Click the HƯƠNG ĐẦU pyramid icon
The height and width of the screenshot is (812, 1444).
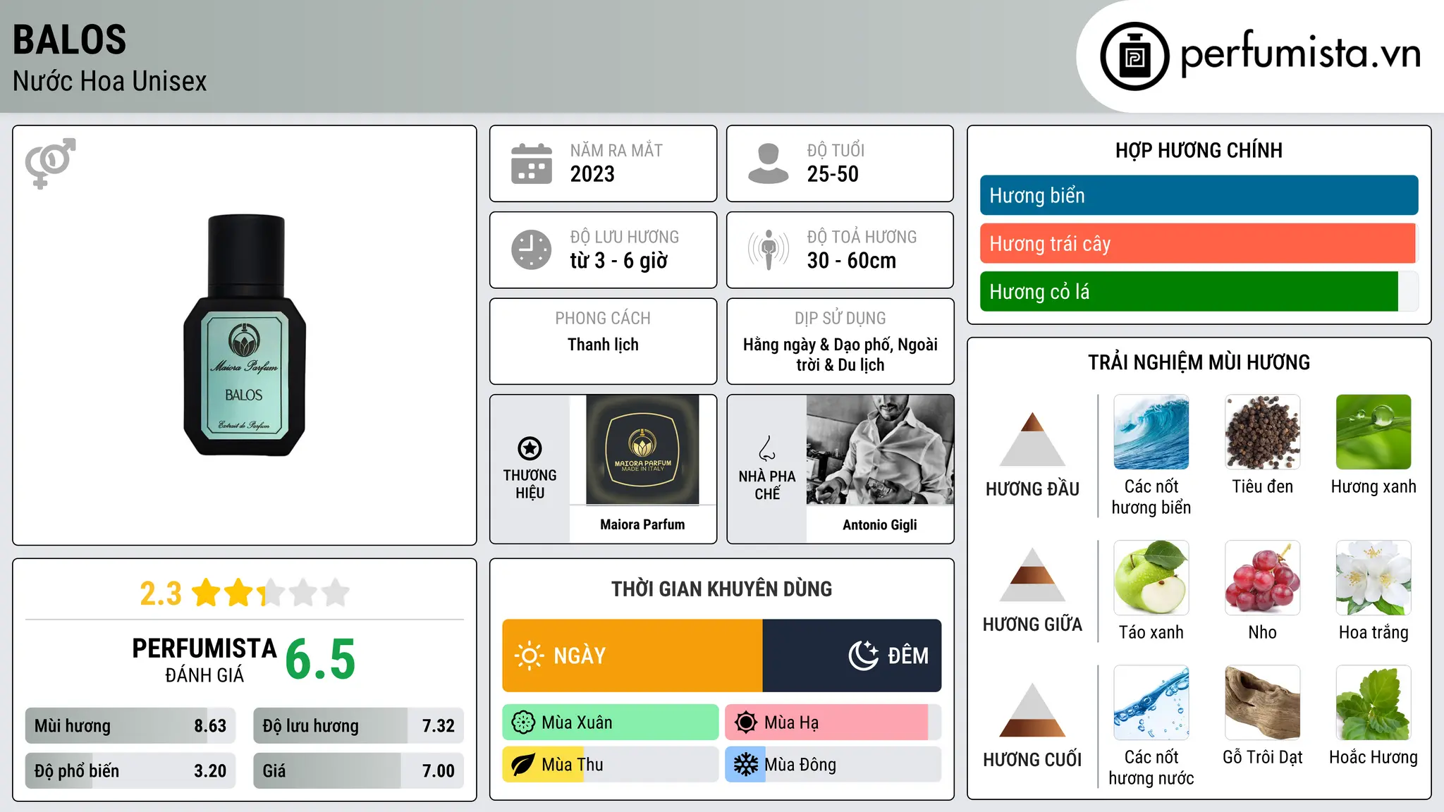[1032, 439]
